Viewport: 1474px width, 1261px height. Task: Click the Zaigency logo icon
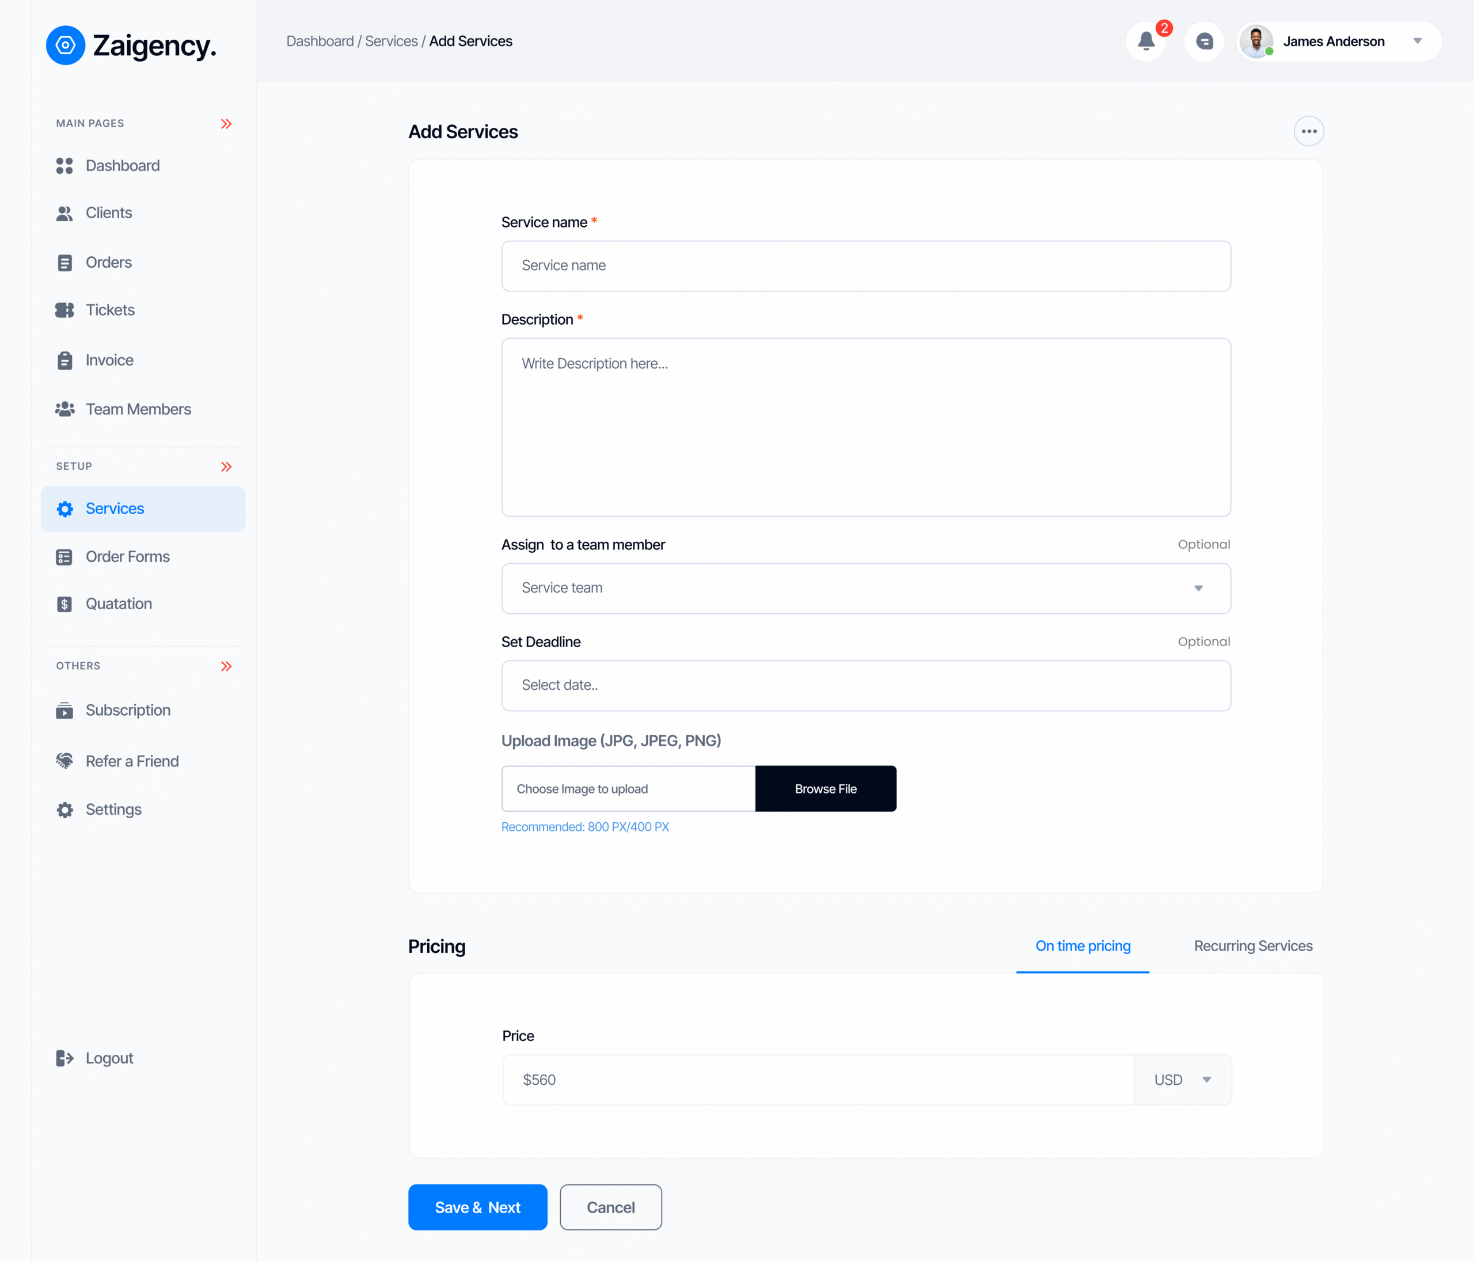coord(66,45)
